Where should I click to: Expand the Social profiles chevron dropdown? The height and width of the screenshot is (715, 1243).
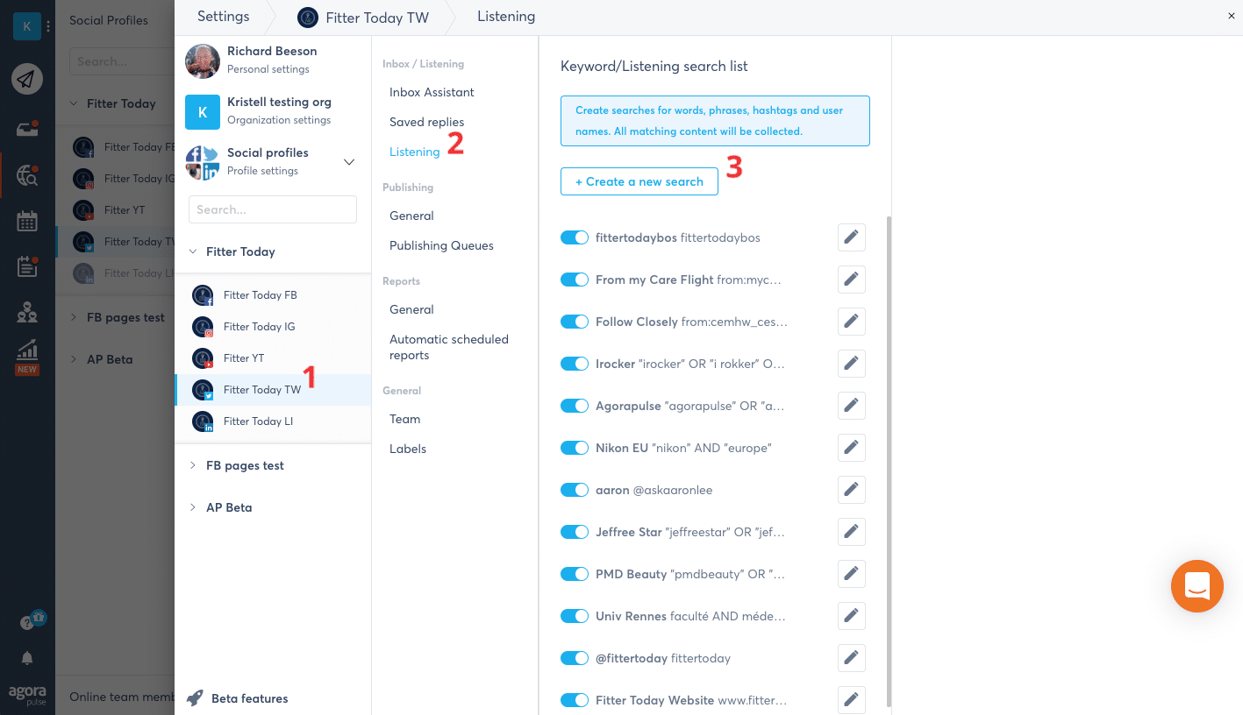348,161
